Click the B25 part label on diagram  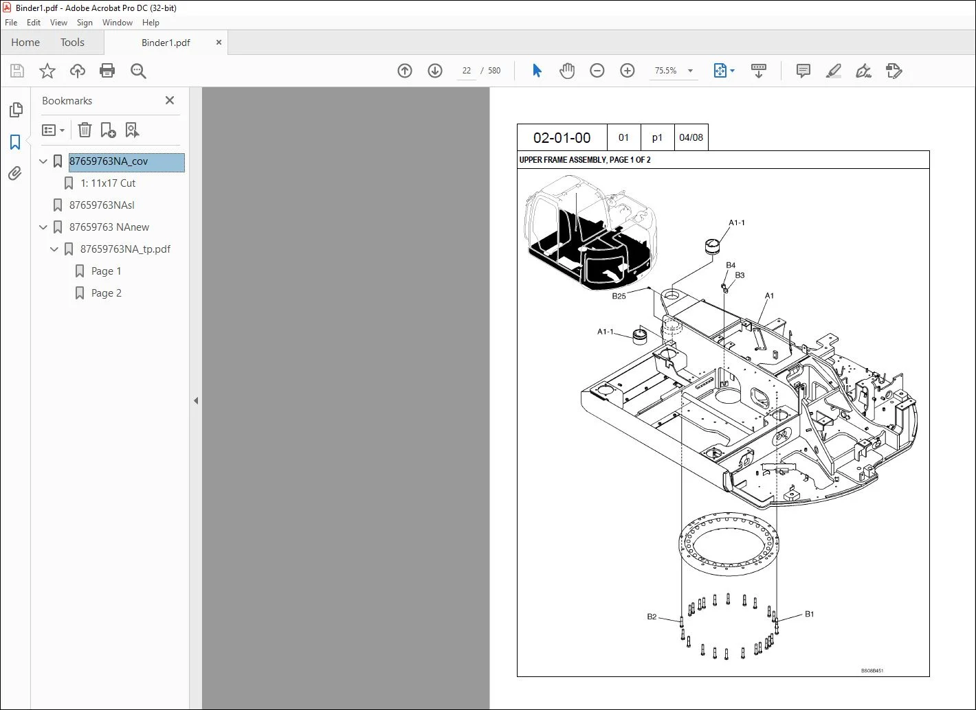tap(619, 297)
